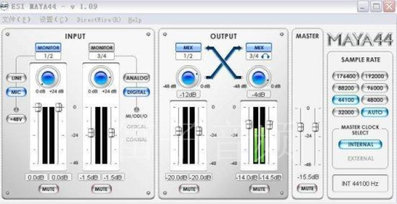This screenshot has width=397, height=204.
Task: Open the DirectWire menu
Action: pyautogui.click(x=99, y=20)
